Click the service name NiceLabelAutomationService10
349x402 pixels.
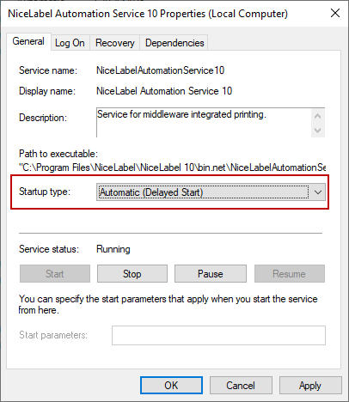pos(160,70)
